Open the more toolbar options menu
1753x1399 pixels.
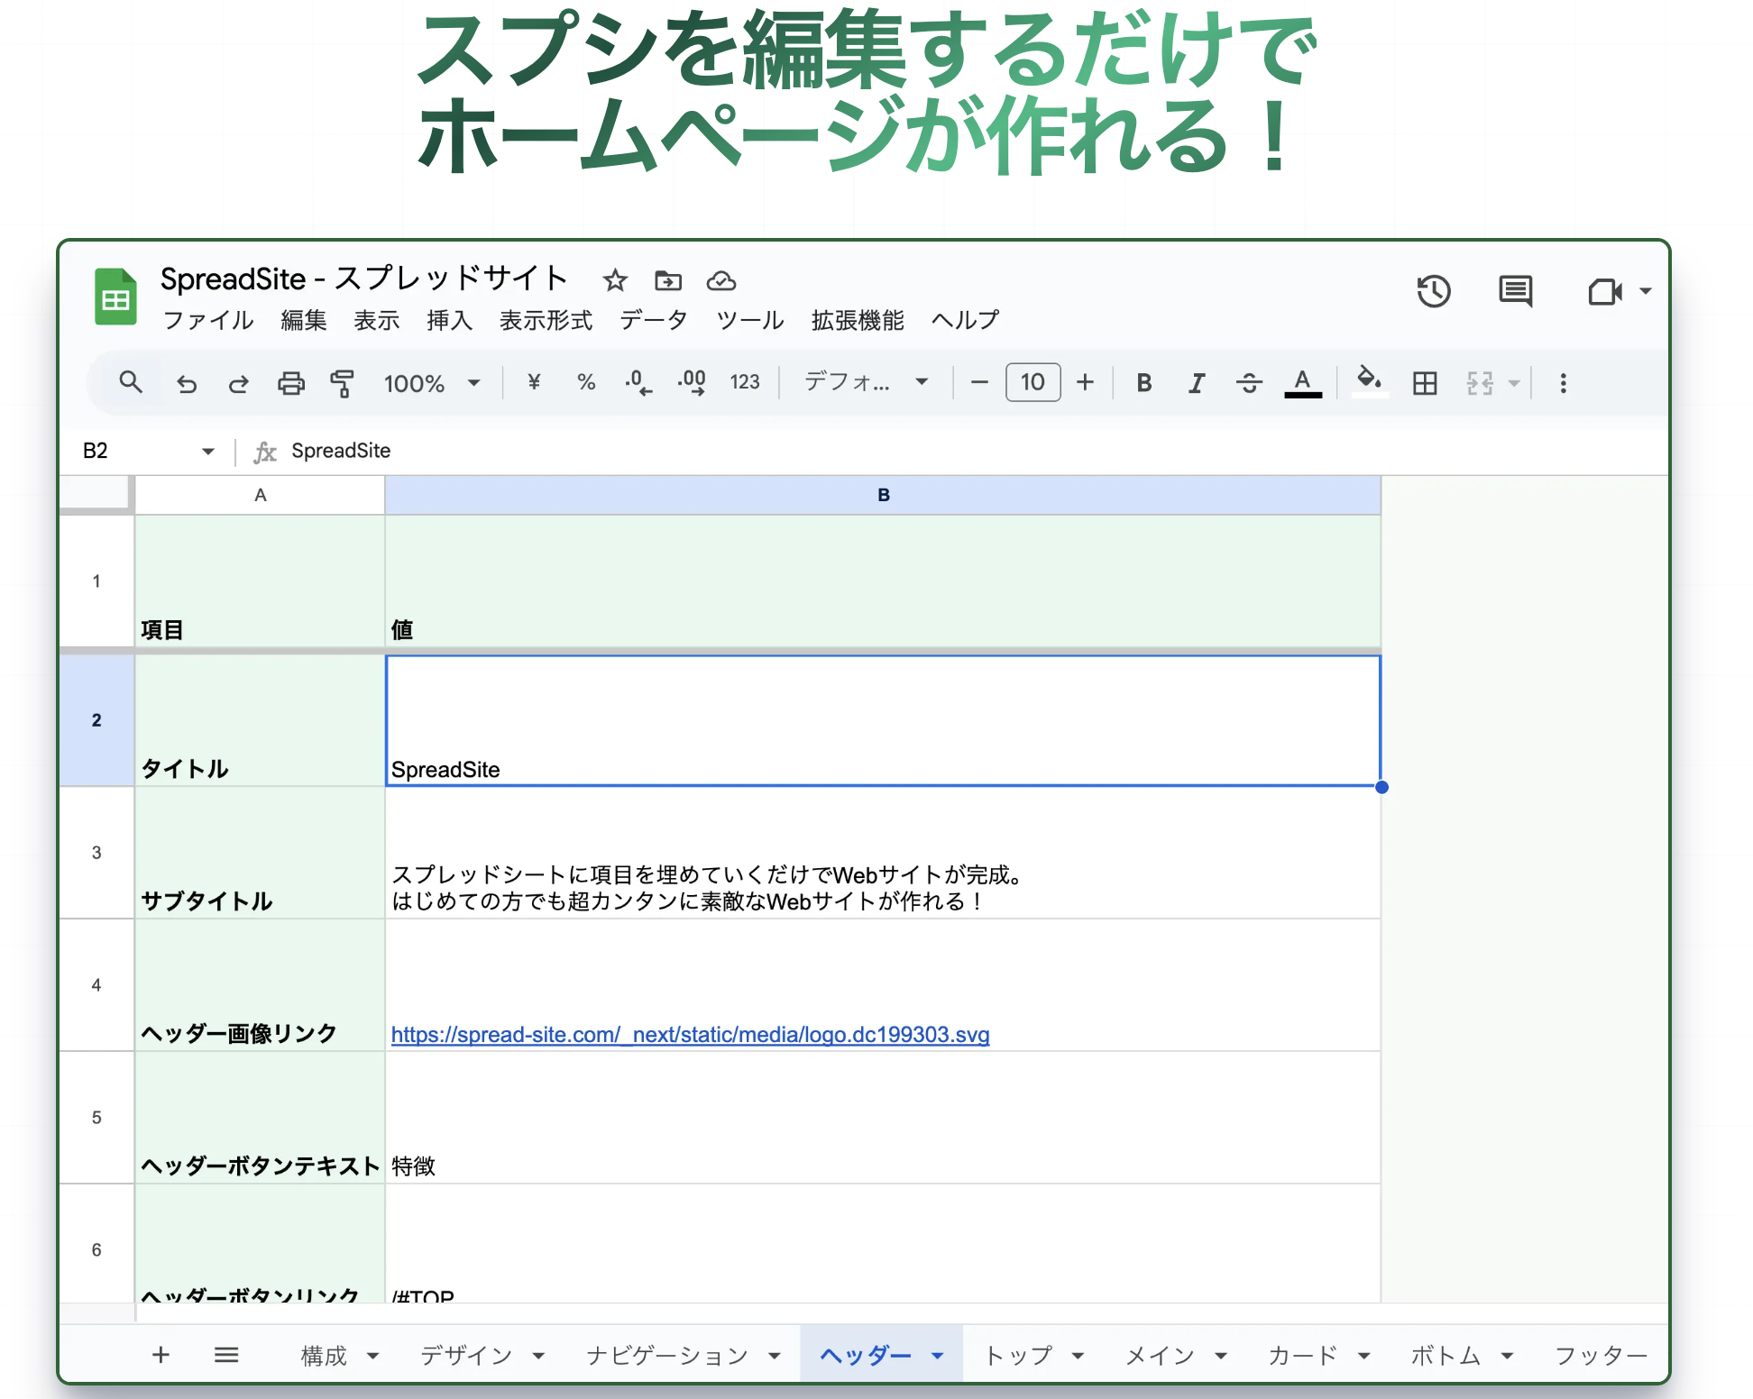point(1563,383)
